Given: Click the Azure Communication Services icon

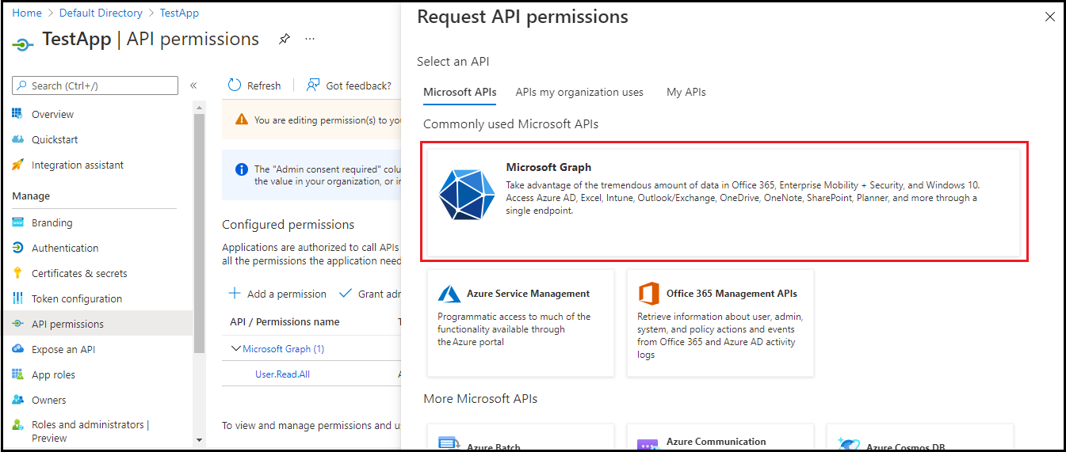Looking at the screenshot, I should click(649, 445).
